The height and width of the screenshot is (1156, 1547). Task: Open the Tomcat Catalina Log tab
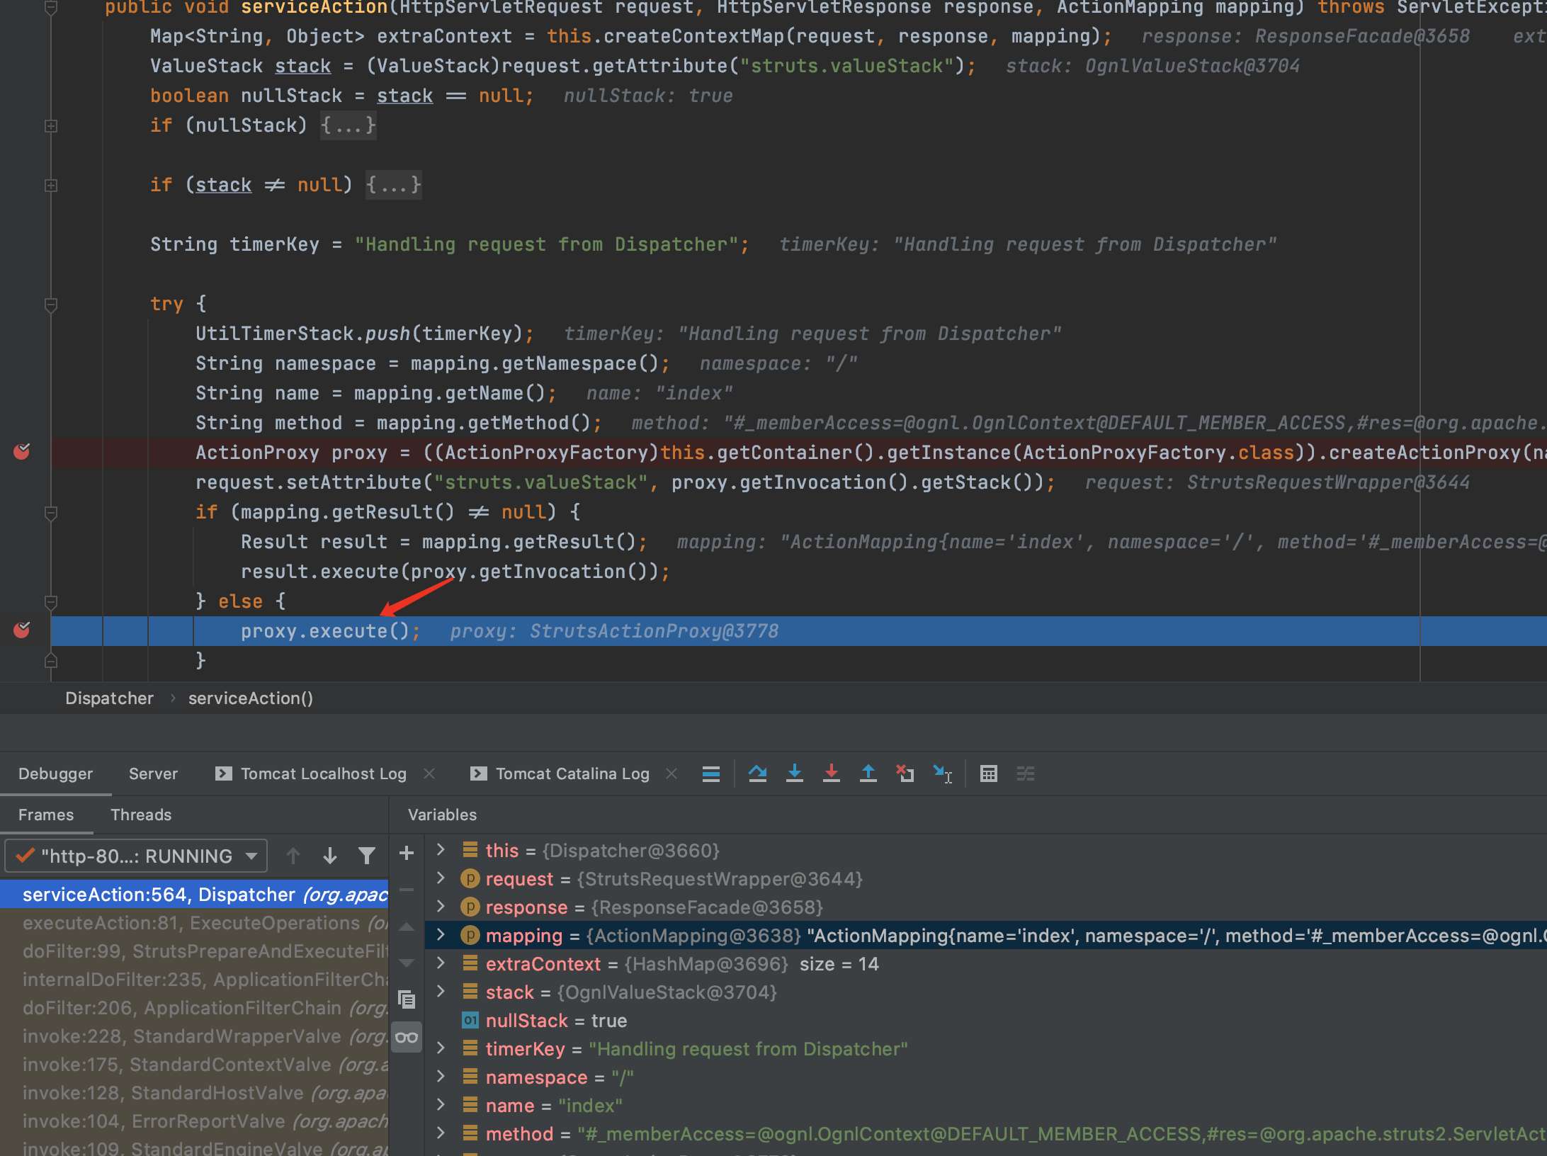tap(572, 773)
